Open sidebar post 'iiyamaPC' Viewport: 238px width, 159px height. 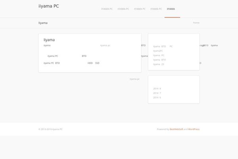(x=158, y=51)
